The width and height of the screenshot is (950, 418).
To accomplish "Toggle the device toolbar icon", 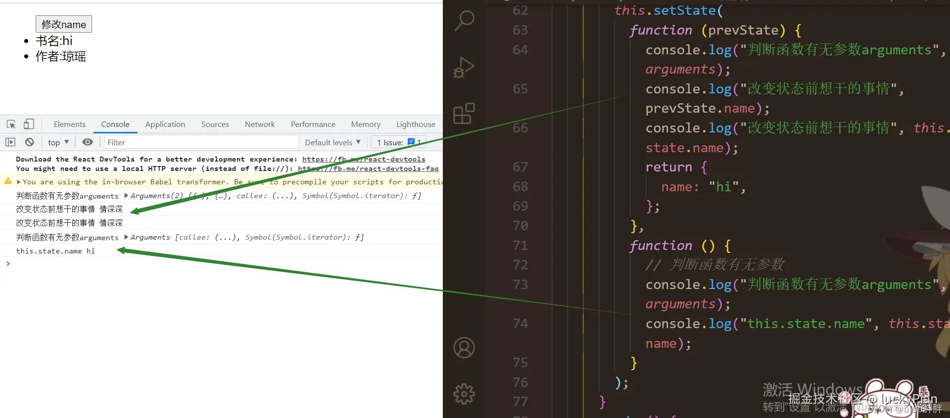I will click(x=29, y=124).
